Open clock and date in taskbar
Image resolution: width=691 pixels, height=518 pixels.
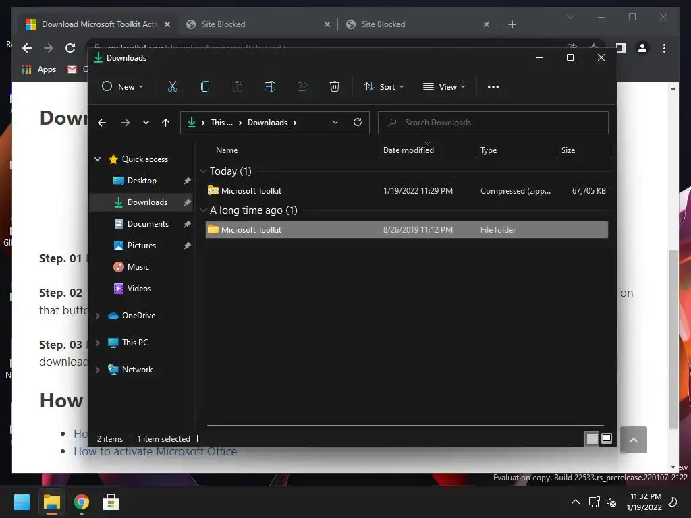pos(644,502)
